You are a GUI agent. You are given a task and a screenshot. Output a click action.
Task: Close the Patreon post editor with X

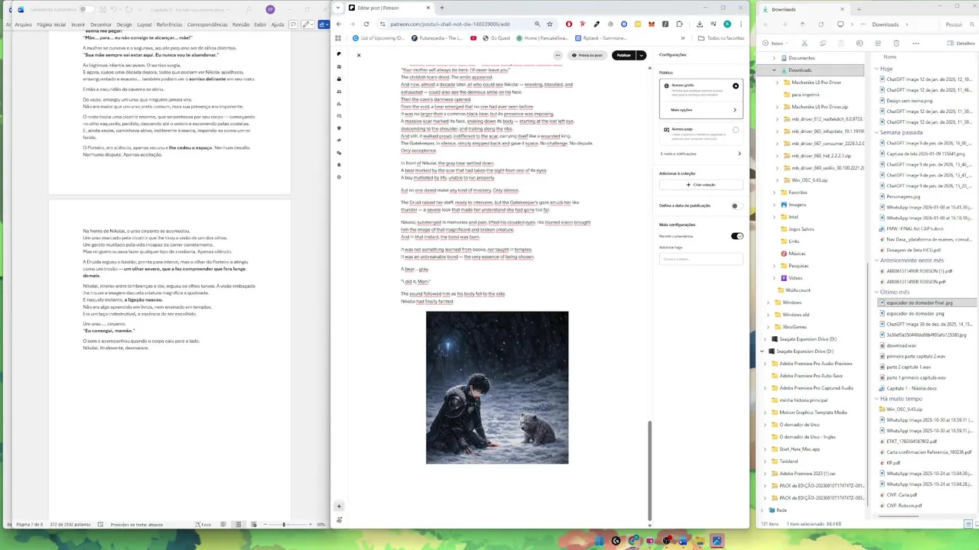pyautogui.click(x=358, y=55)
